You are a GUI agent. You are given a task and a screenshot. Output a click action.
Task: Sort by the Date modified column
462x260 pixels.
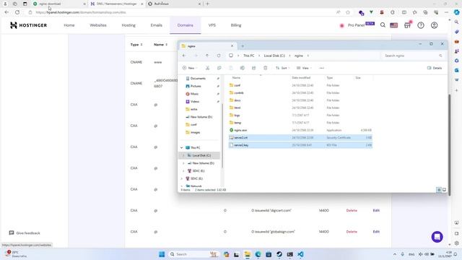click(x=301, y=78)
